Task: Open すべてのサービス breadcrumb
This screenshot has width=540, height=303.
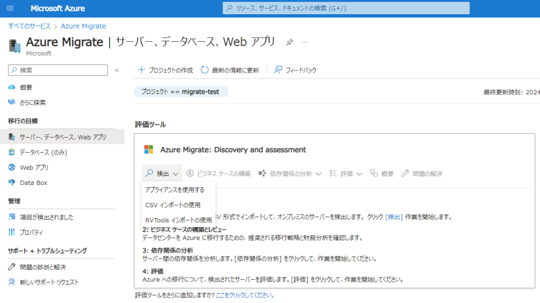Action: point(30,26)
